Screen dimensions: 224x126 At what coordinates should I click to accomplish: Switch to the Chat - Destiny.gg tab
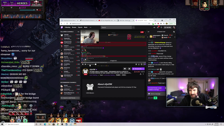coord(125,20)
